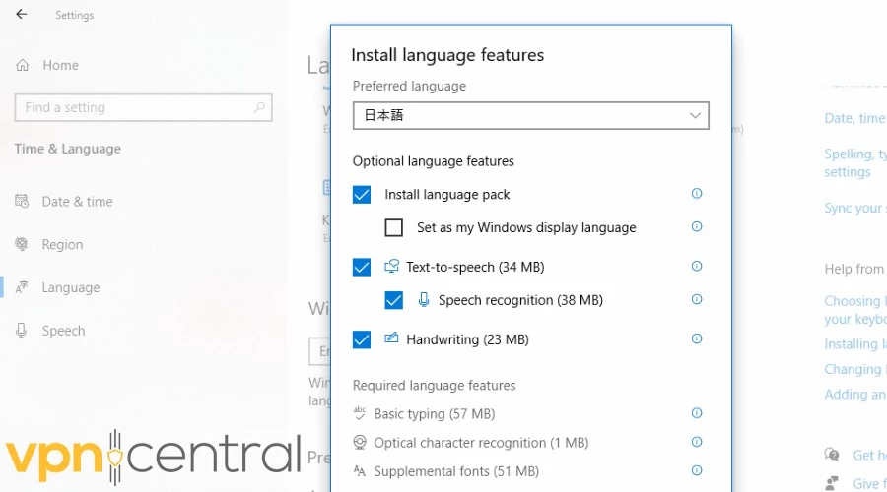Show info for Windows display language option

(697, 226)
